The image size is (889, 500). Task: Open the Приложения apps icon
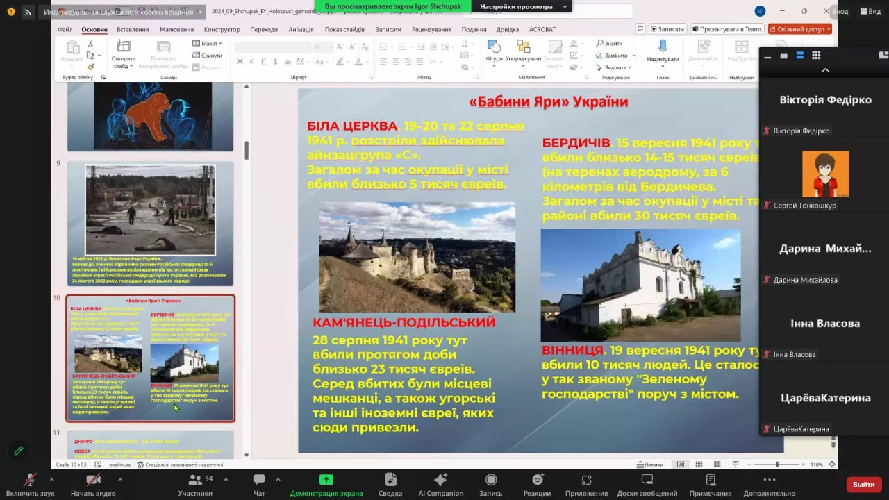click(586, 480)
